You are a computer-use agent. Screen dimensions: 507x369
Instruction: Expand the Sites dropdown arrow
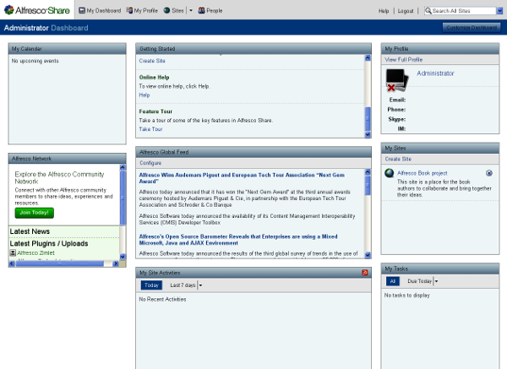[191, 11]
